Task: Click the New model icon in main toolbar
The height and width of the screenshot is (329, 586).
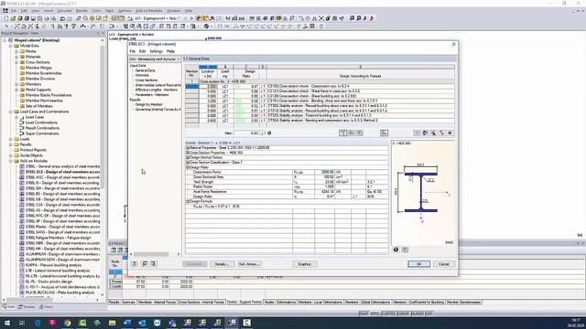Action: [6, 18]
